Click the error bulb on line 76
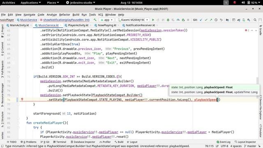The image size is (263, 148). (x=22, y=99)
